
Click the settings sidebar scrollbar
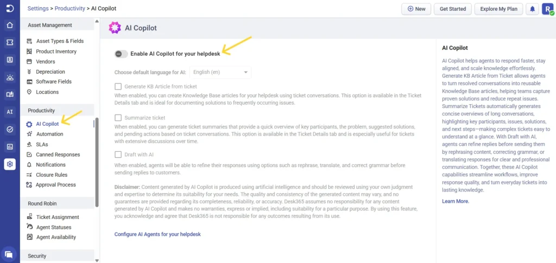[x=97, y=163]
